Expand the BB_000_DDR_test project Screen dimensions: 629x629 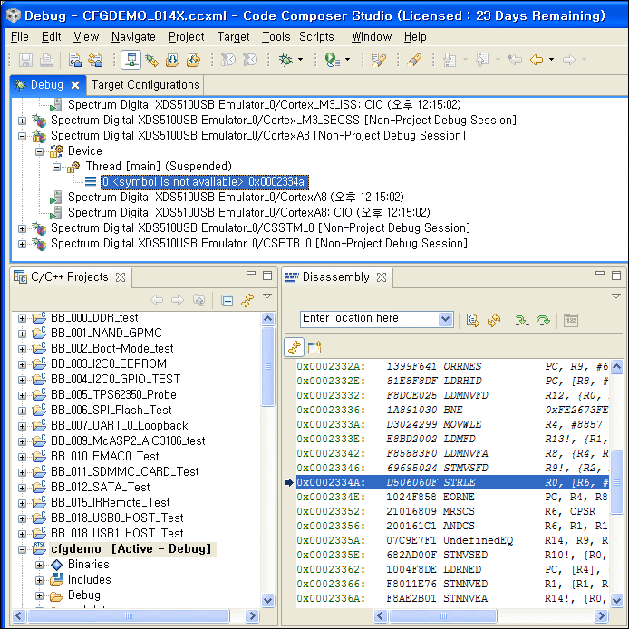pyautogui.click(x=22, y=318)
